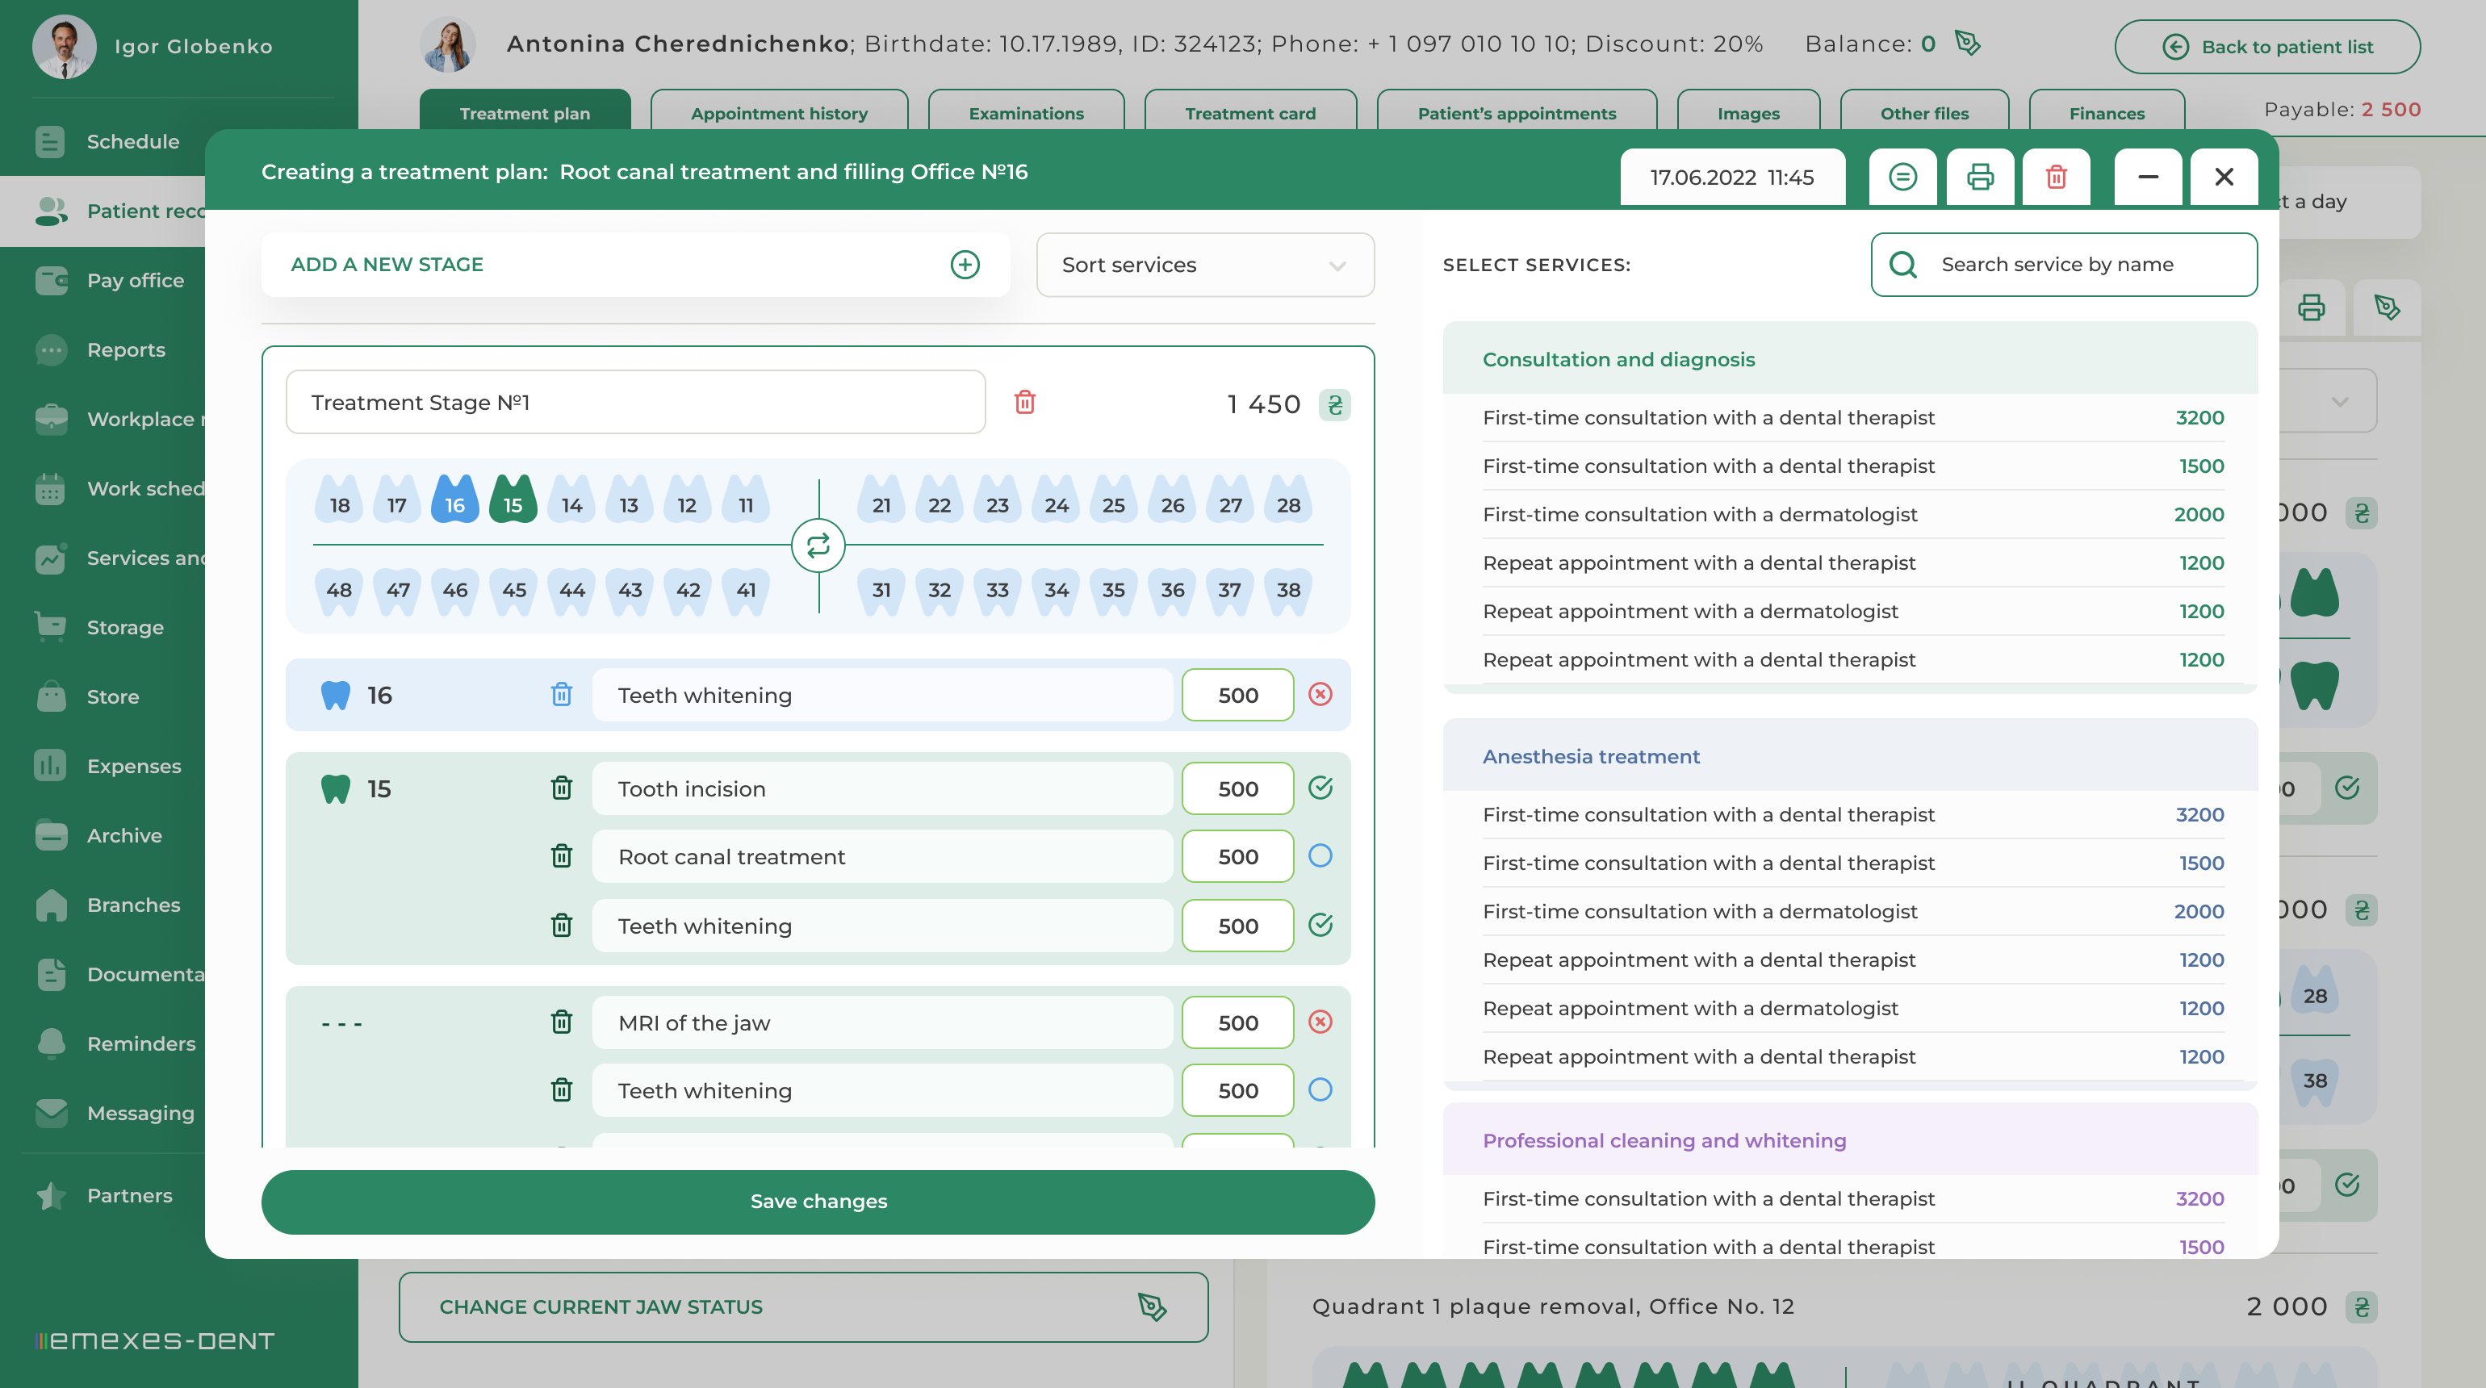The height and width of the screenshot is (1388, 2486).
Task: Click Save changes button
Action: tap(818, 1201)
